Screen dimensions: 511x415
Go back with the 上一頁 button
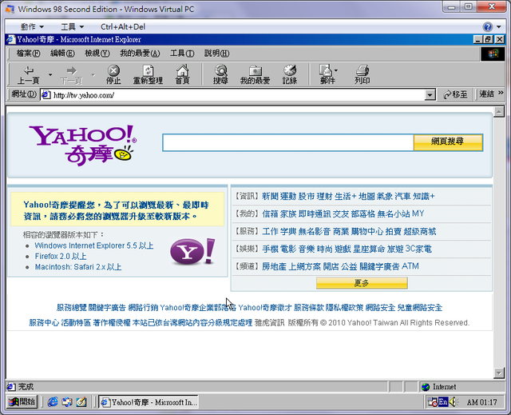(x=29, y=75)
